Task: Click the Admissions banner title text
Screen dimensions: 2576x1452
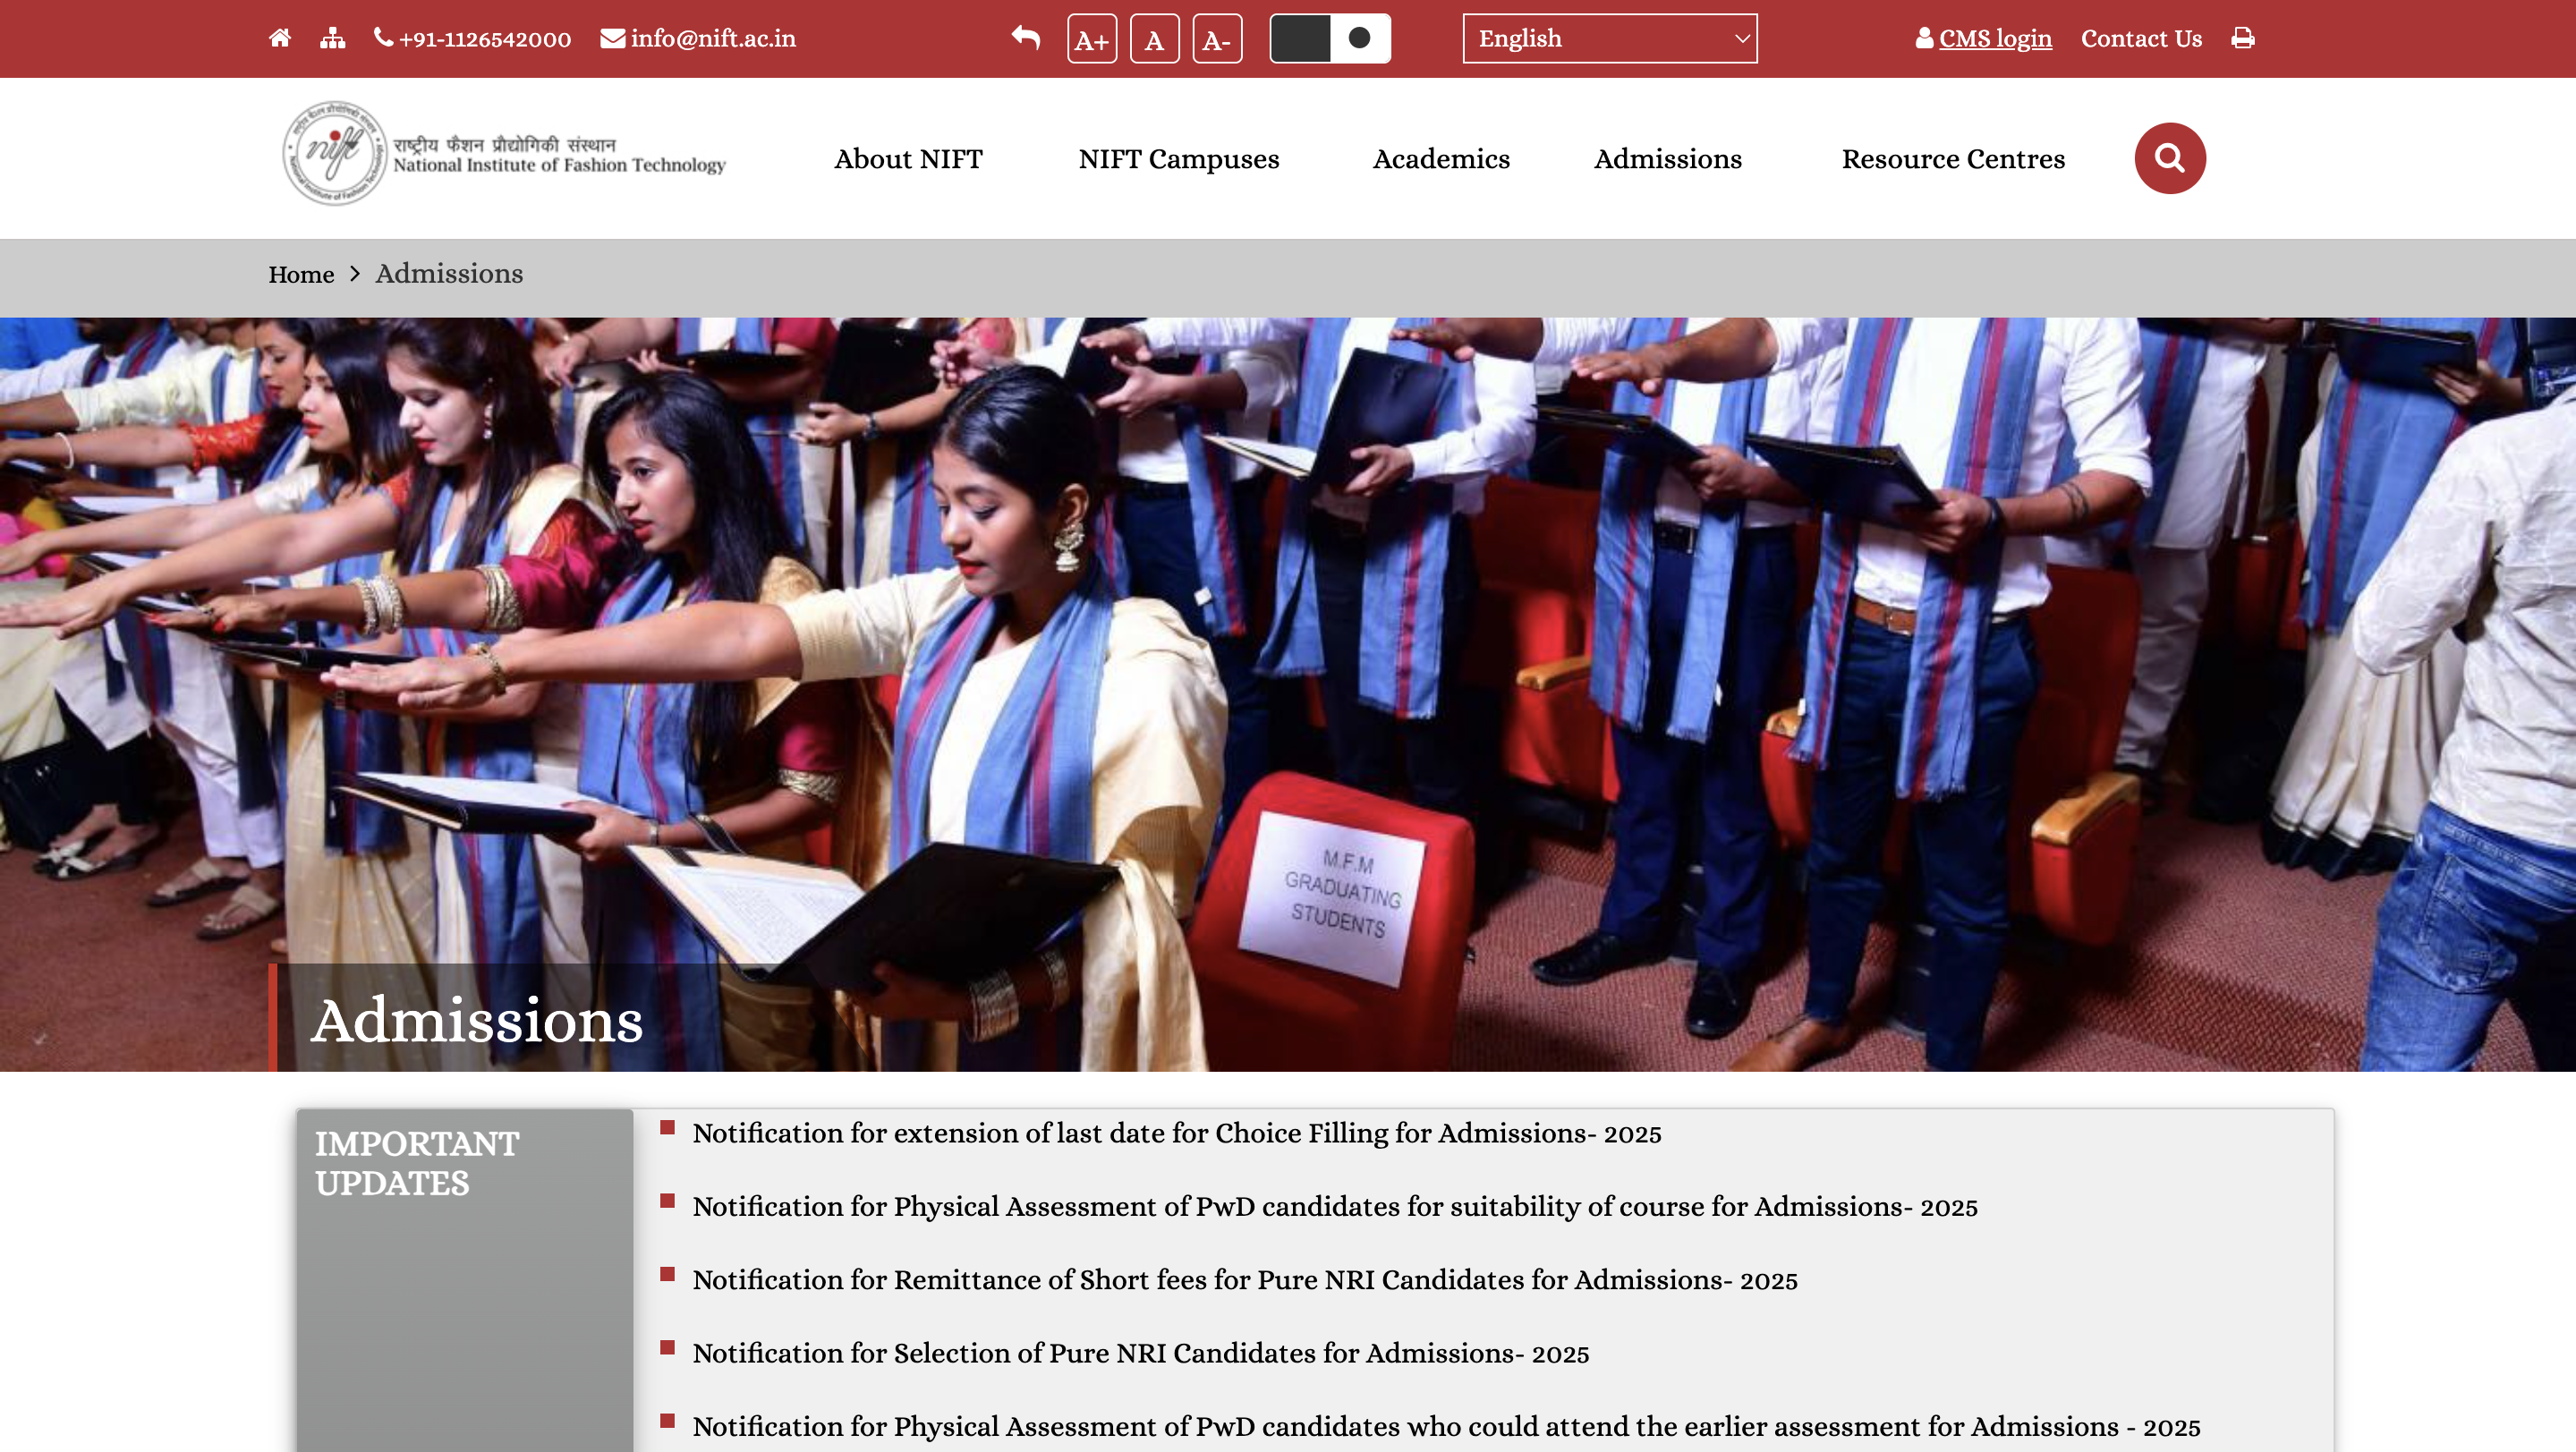Action: 477,1021
